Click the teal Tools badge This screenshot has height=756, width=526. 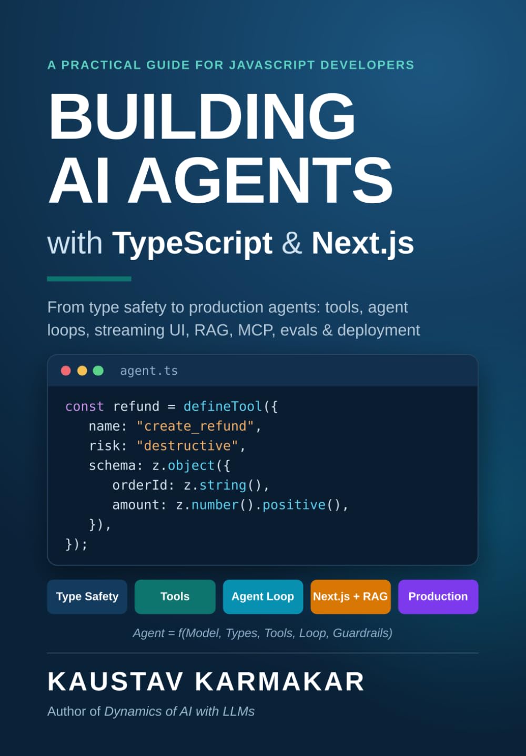175,596
